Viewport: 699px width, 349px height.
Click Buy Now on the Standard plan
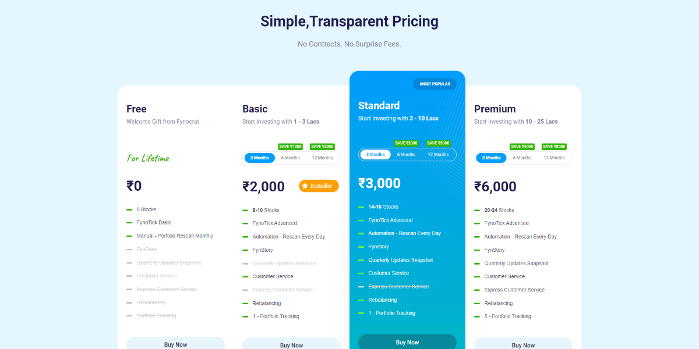[407, 341]
